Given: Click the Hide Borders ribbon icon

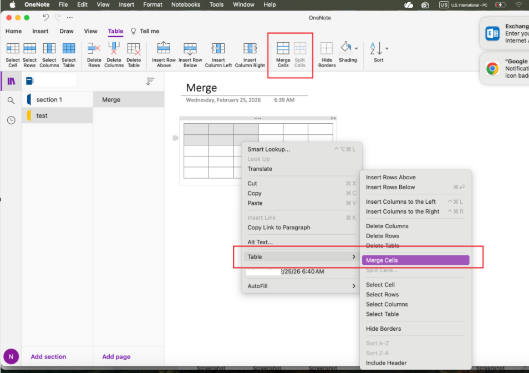Looking at the screenshot, I should coord(327,49).
